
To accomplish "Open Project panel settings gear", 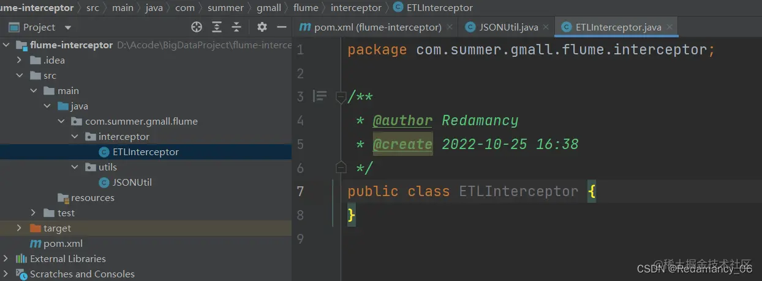I will click(x=262, y=27).
